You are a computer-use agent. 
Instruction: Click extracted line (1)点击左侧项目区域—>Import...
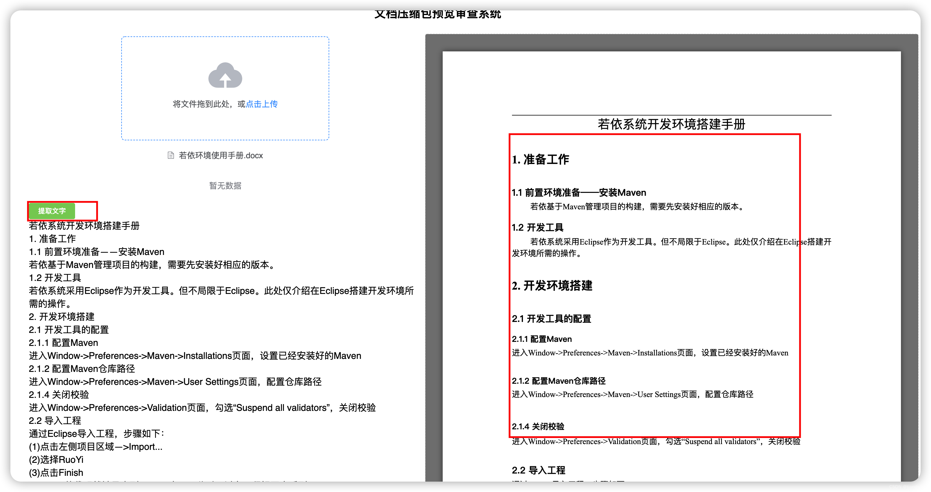[x=95, y=447]
